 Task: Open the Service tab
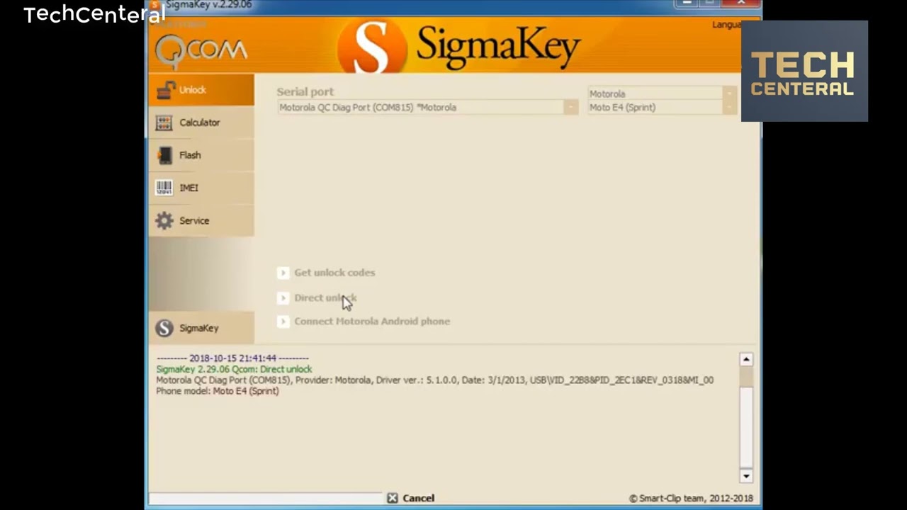coord(201,220)
